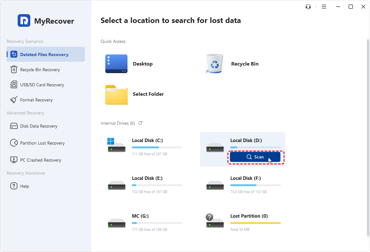Click '177 GB free of 198 GB' text
This screenshot has height=252, width=370.
click(150, 229)
